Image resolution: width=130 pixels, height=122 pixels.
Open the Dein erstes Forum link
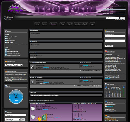click(x=43, y=106)
